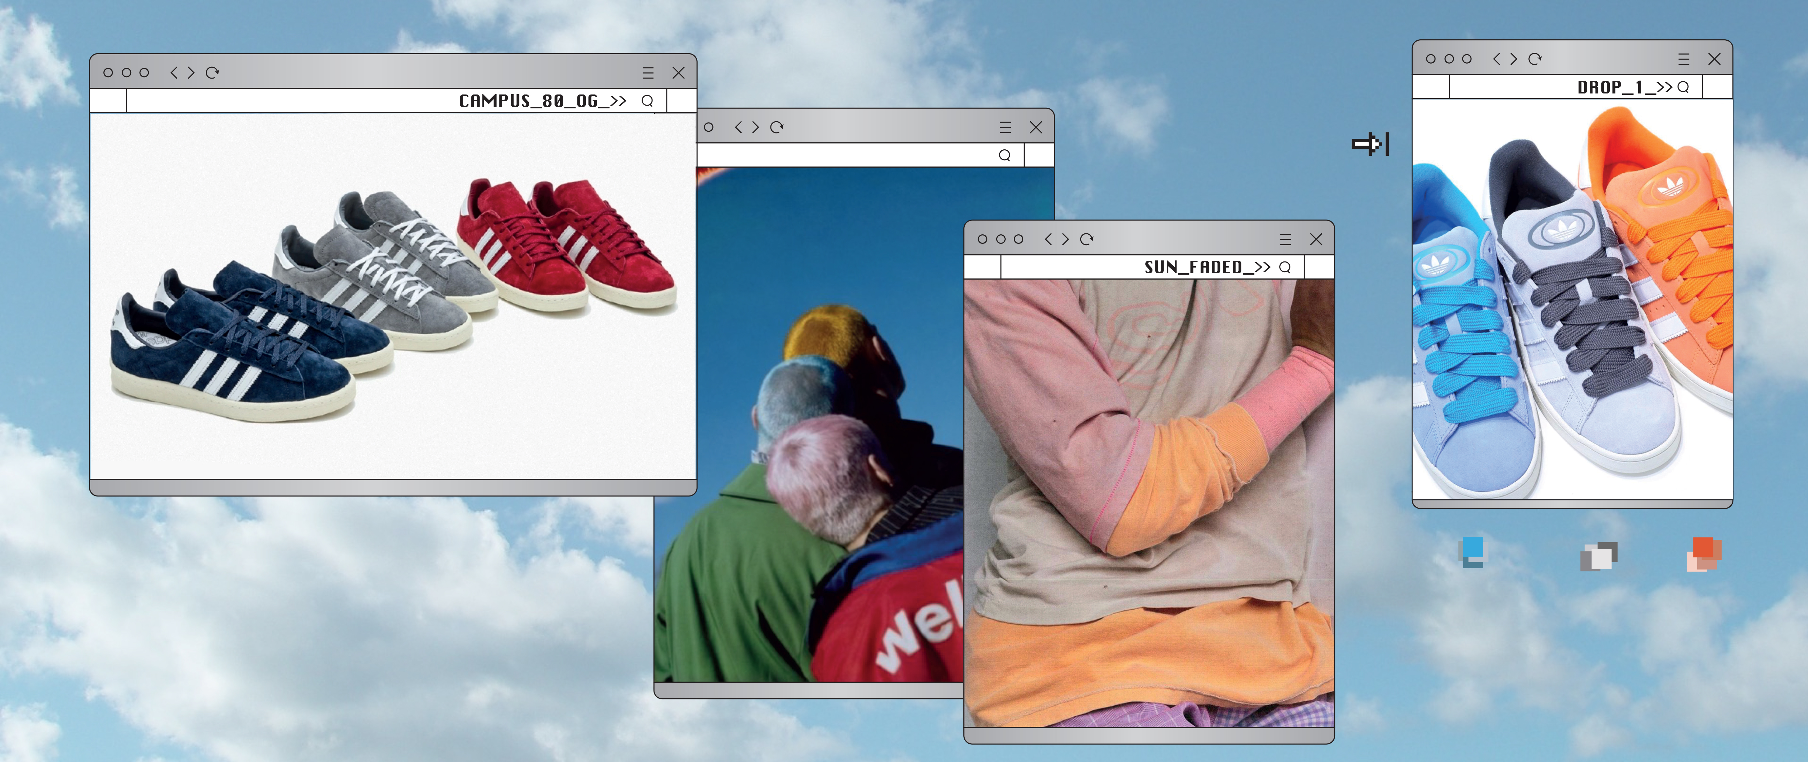Viewport: 1808px width, 762px height.
Task: Click the CAMPUS_80_OG_>> address text
Action: click(x=543, y=101)
